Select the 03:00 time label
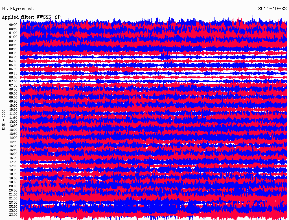Screen dimensions: 289x220 (13, 49)
